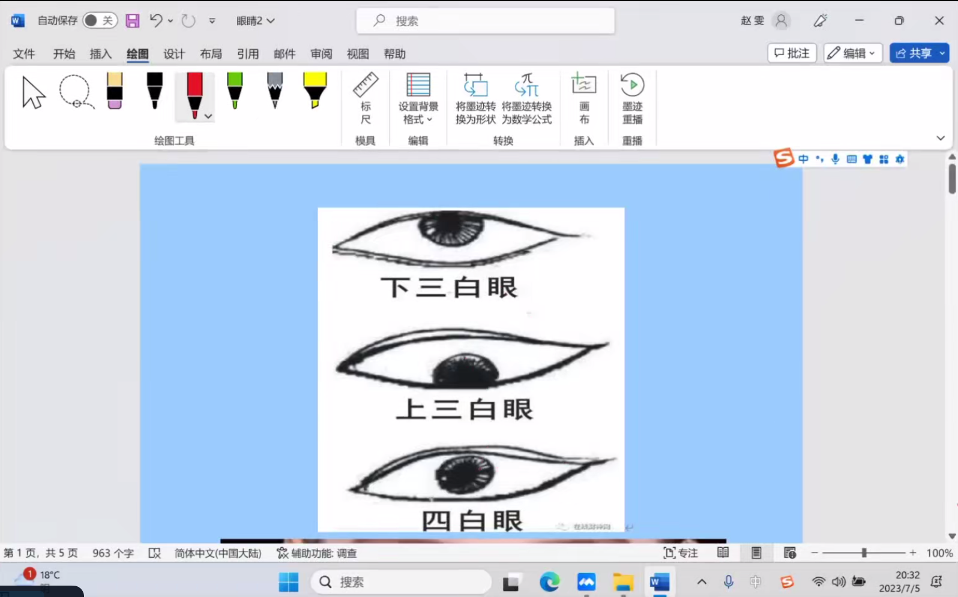Open the account profile icon
The width and height of the screenshot is (958, 597).
[x=781, y=21]
